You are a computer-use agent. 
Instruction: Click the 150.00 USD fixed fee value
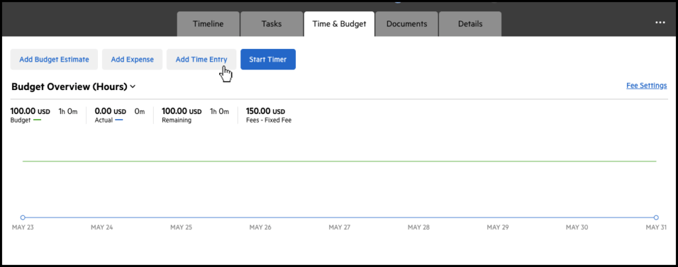click(266, 111)
